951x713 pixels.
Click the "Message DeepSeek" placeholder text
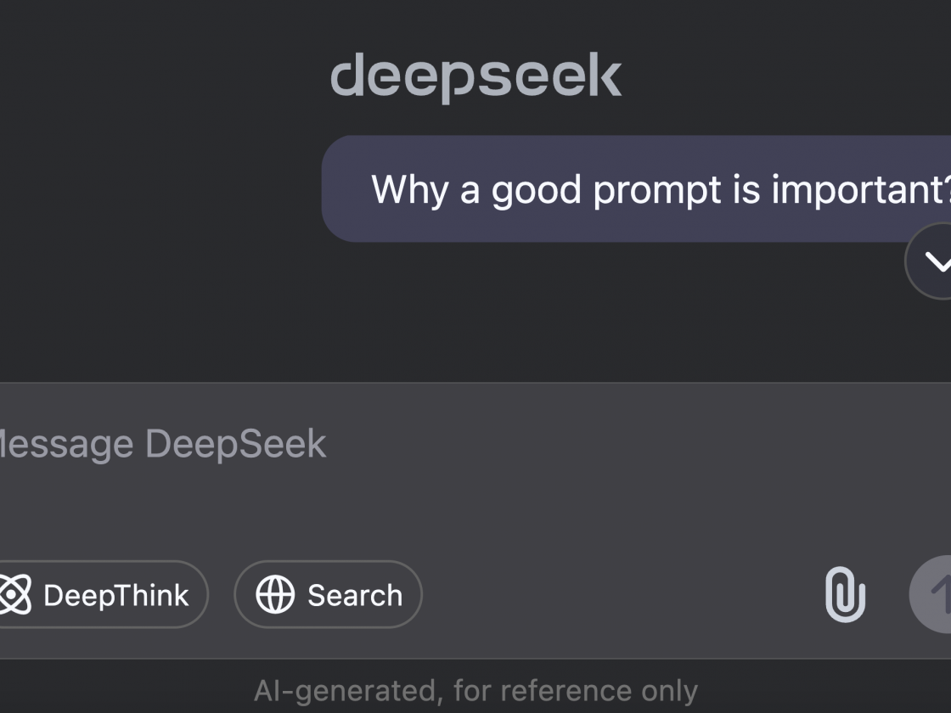coord(161,444)
